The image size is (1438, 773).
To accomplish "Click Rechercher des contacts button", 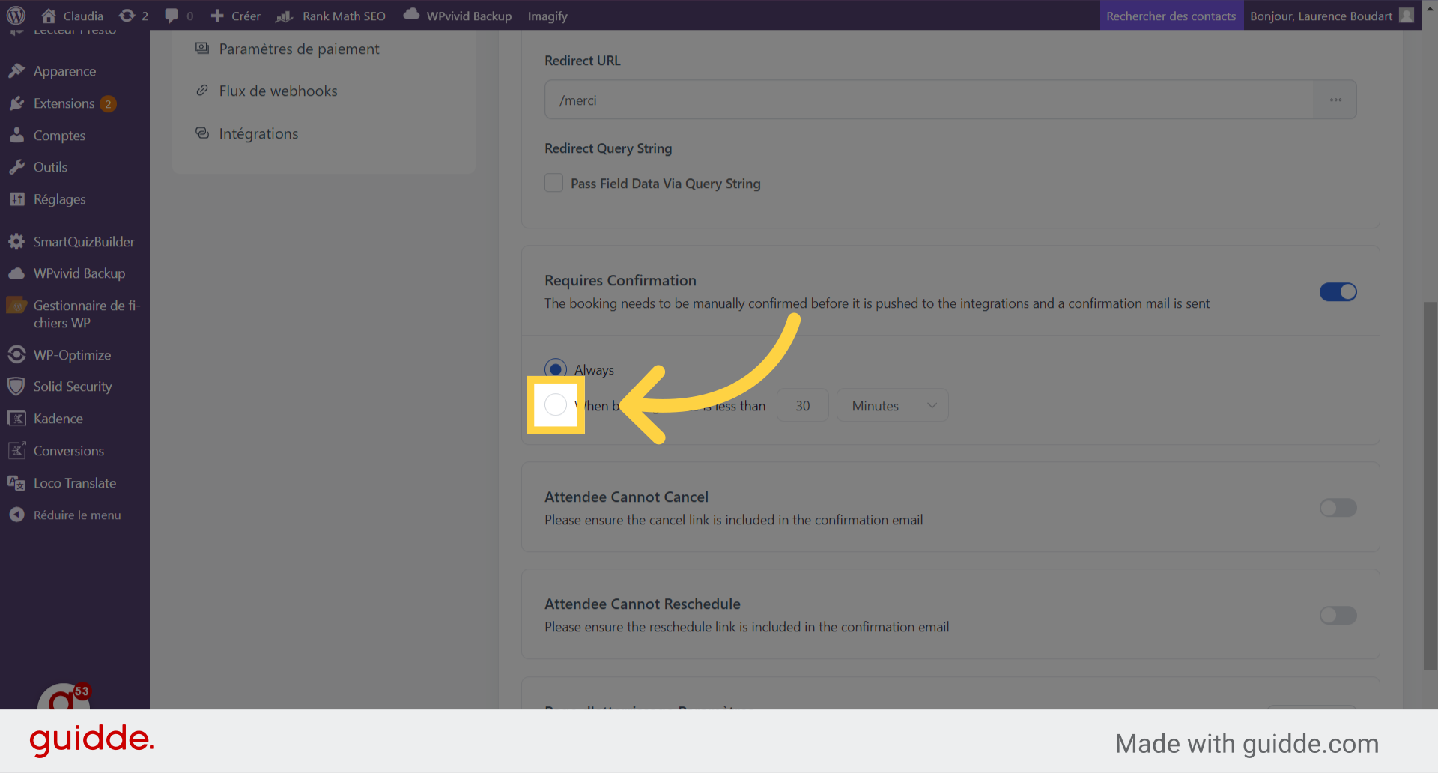I will [1171, 16].
